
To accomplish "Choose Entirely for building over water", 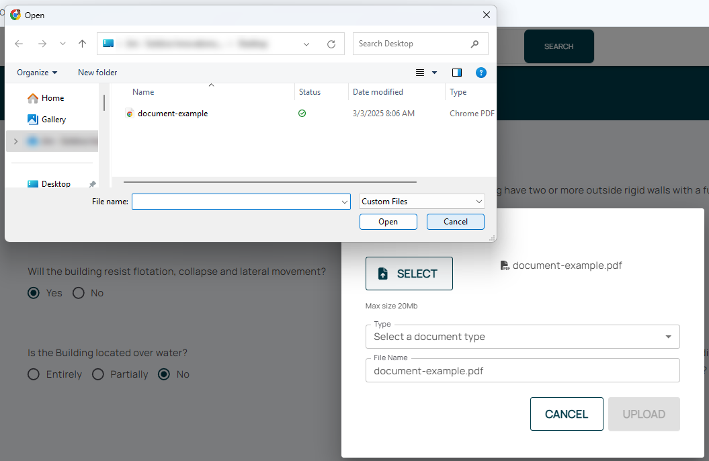I will (34, 374).
